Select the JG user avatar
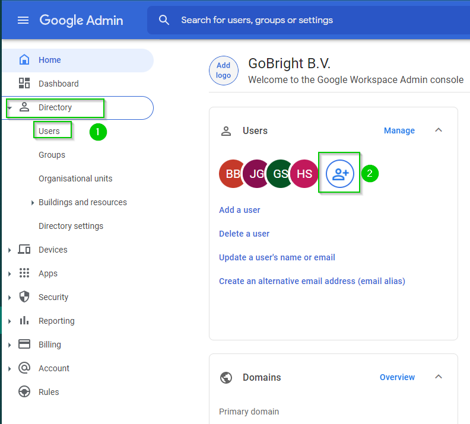 (x=255, y=174)
